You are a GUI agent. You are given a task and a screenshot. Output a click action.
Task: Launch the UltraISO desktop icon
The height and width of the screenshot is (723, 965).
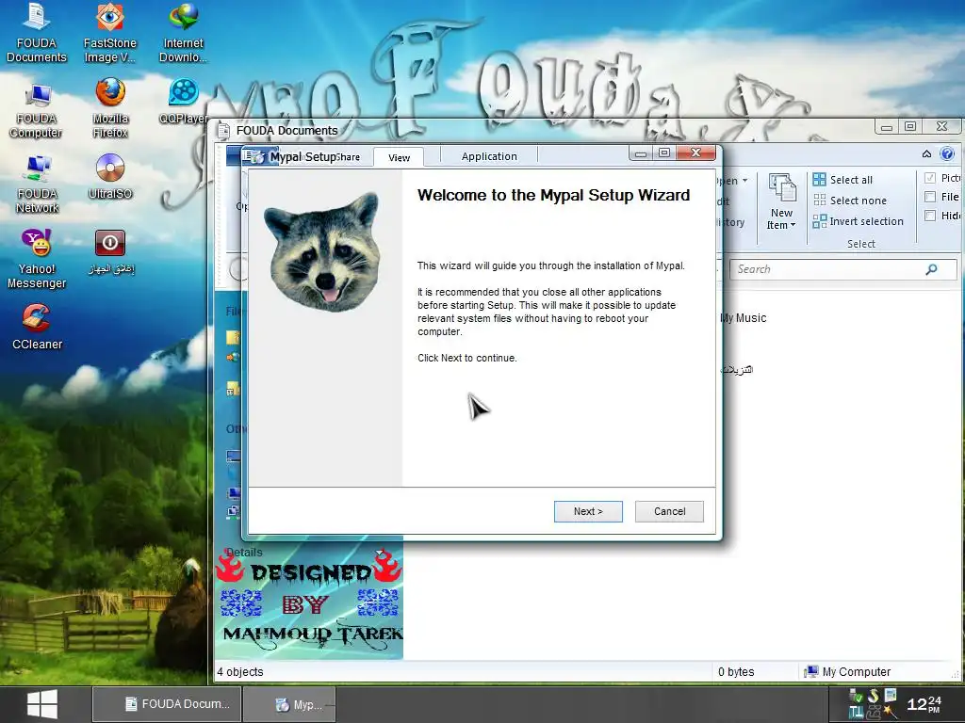110,176
